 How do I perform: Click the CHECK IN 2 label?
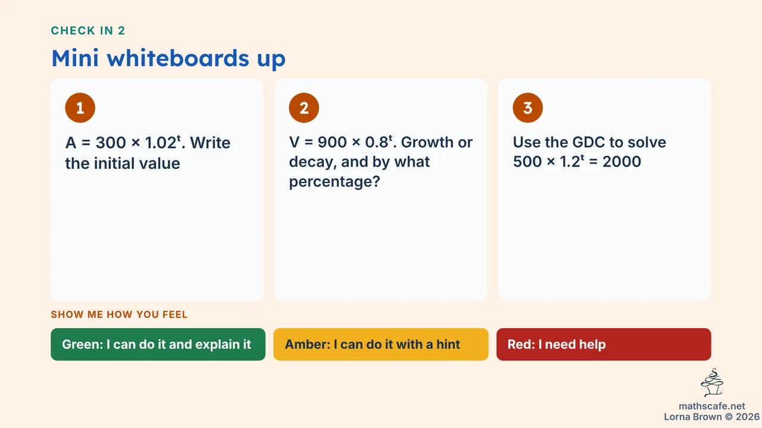click(88, 31)
